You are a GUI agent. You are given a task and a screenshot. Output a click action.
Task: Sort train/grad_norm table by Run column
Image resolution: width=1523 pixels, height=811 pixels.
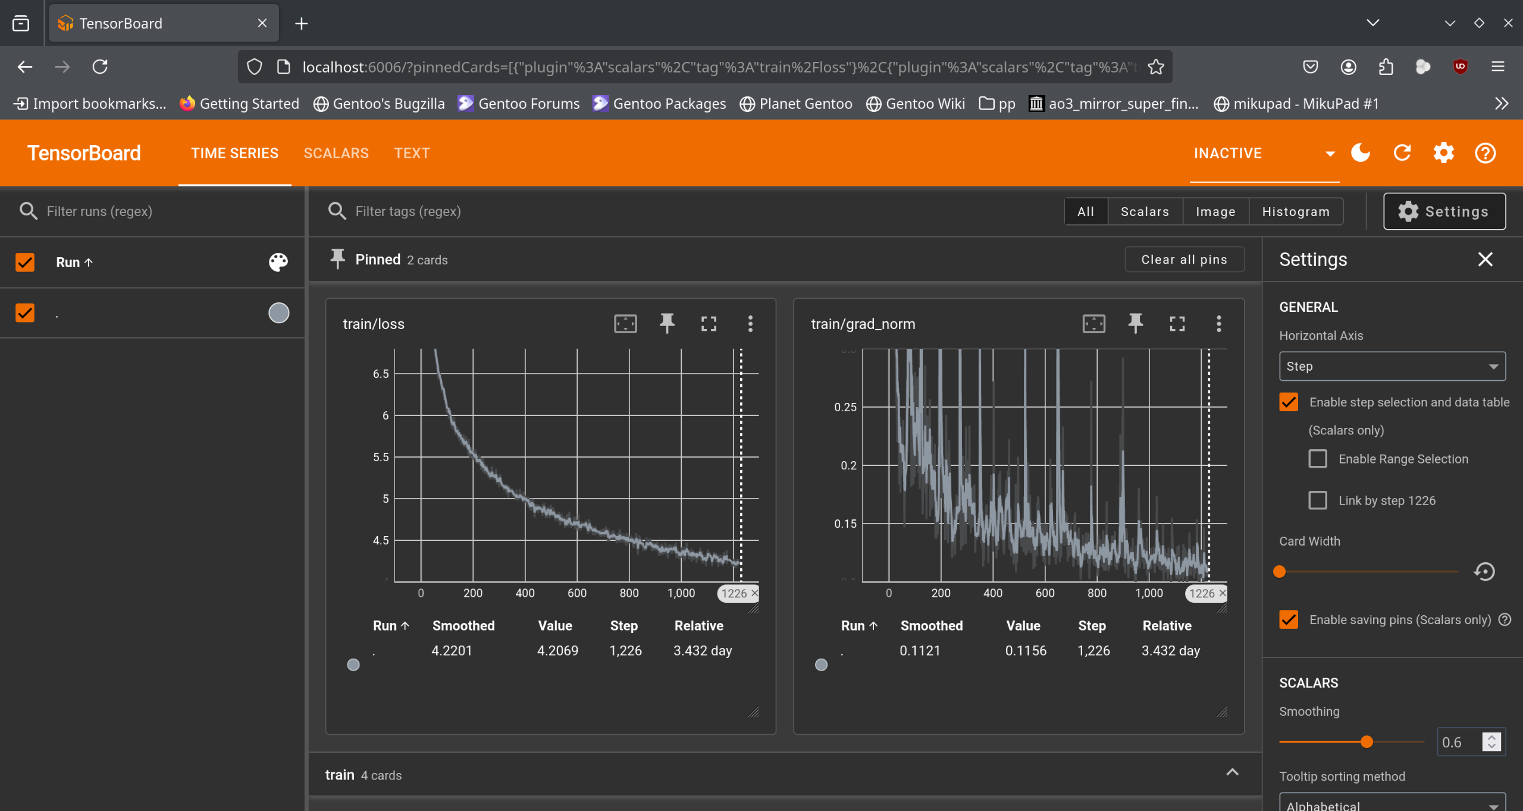[859, 625]
